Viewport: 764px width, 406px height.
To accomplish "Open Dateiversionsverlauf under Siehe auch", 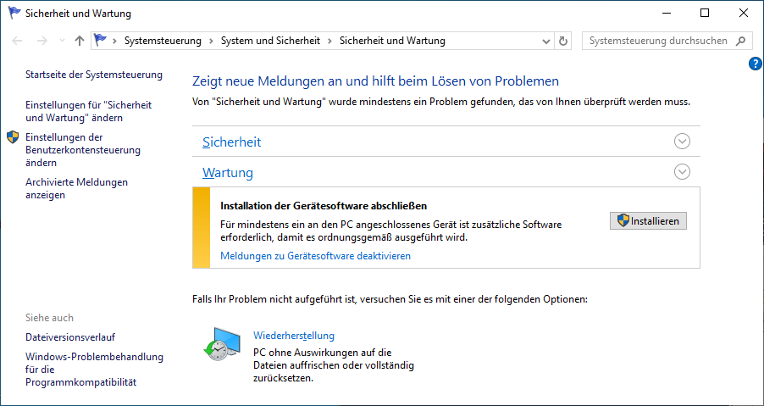I will [x=70, y=337].
